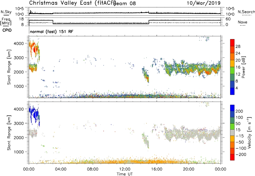Viewport: 255px width, 176px height.
Task: Click the 60 Nave axis value
Action: 228,19
